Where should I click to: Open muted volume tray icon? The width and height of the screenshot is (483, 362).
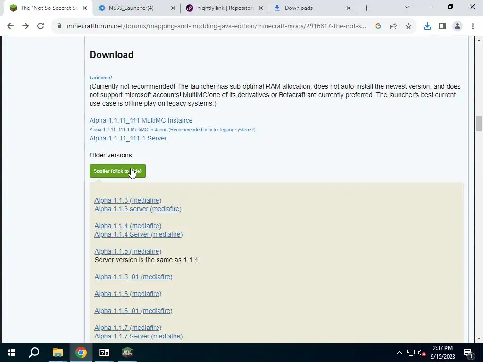coord(422,353)
